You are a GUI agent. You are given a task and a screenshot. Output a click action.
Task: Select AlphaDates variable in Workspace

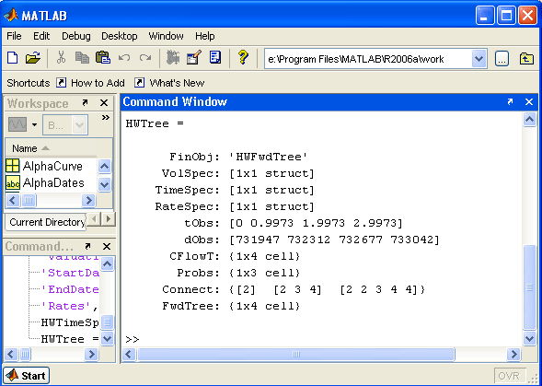tap(45, 183)
